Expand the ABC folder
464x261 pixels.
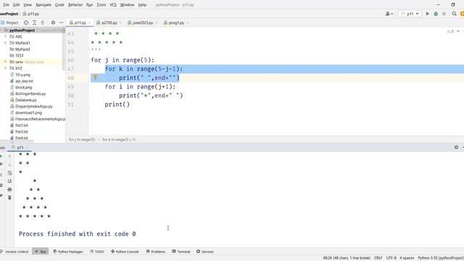(x=5, y=36)
